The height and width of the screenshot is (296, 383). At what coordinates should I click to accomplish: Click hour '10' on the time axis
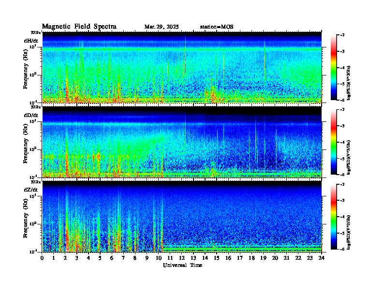[x=159, y=258]
